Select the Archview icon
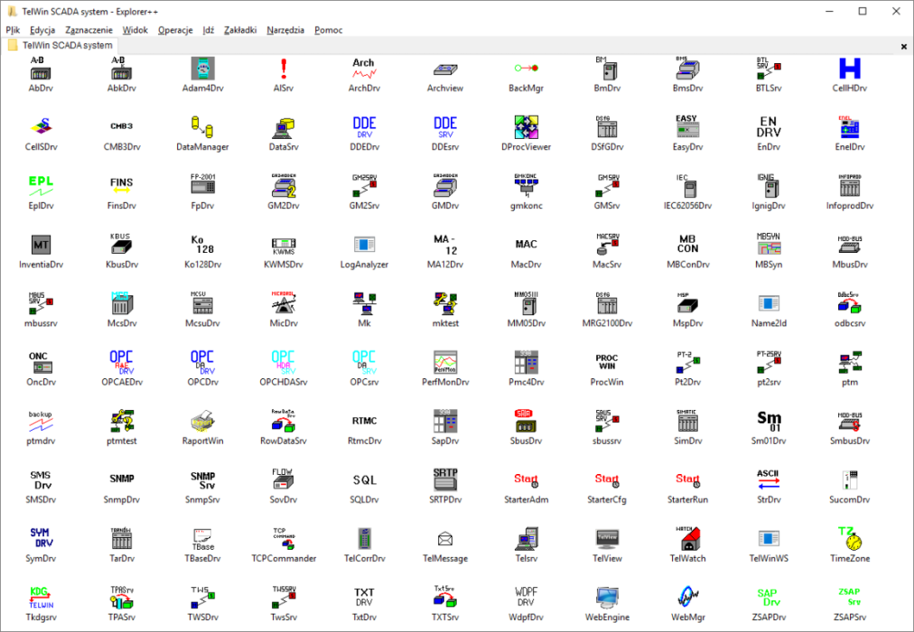Image resolution: width=914 pixels, height=632 pixels. (445, 69)
